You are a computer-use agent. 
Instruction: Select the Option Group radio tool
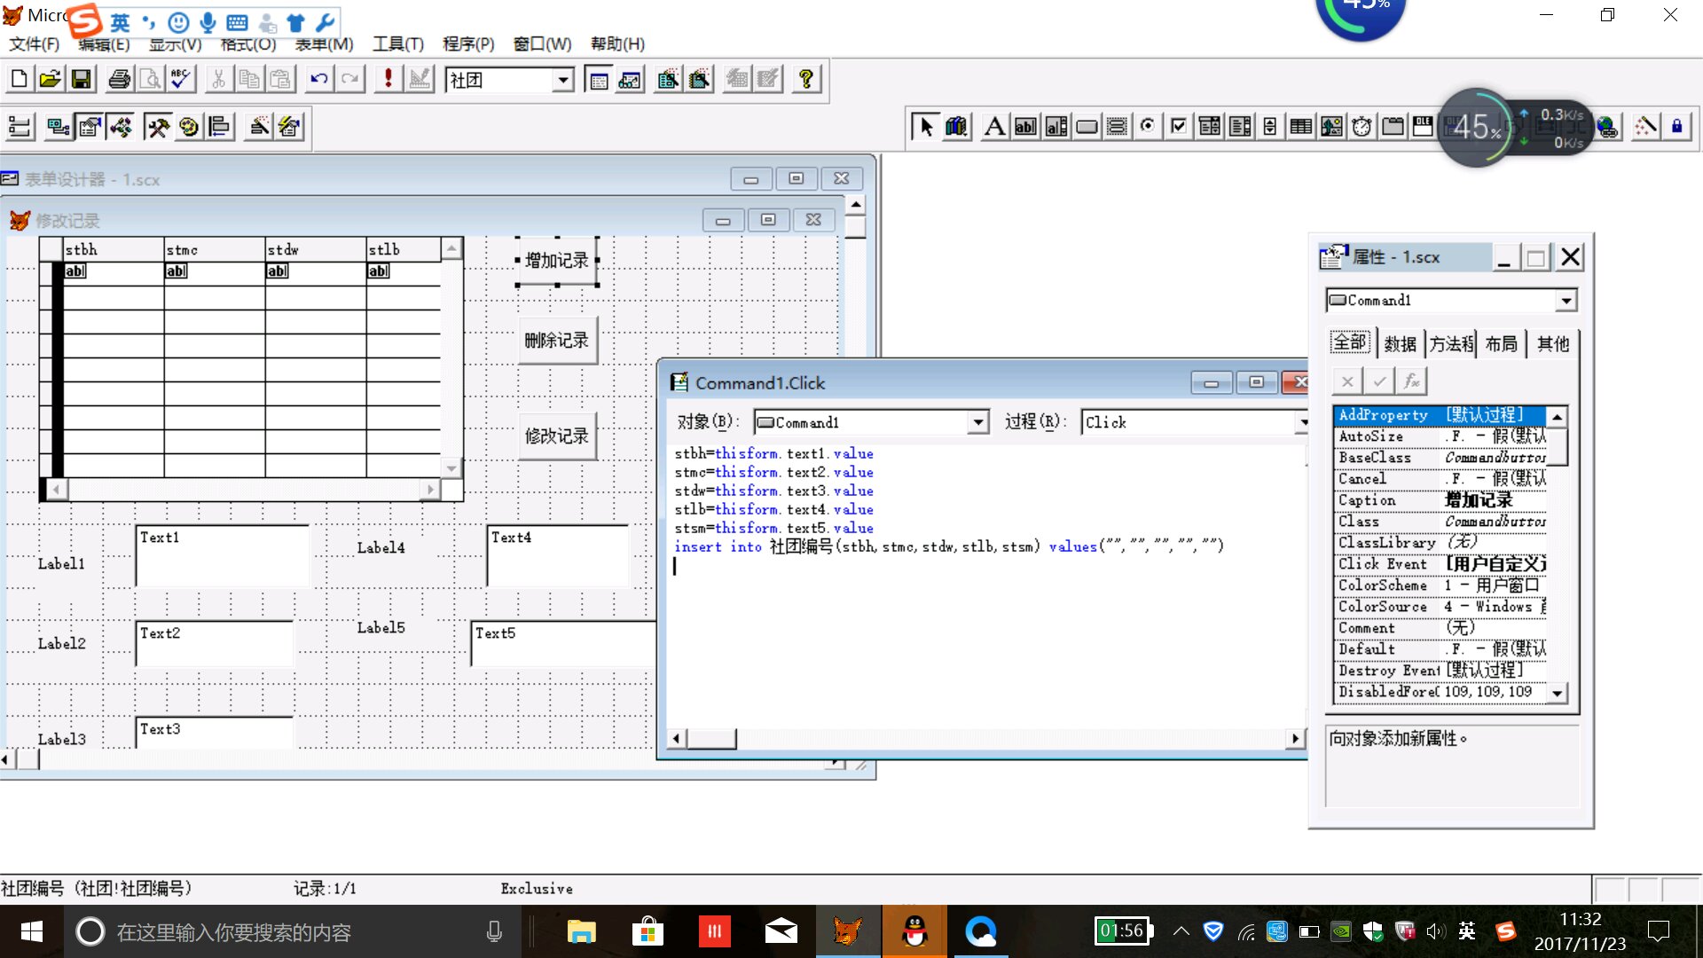click(x=1148, y=127)
